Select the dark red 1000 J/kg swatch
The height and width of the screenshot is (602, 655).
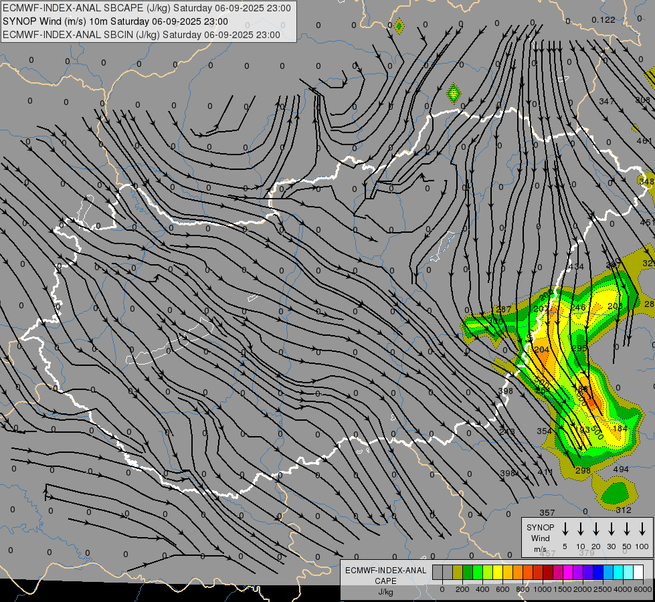point(548,573)
